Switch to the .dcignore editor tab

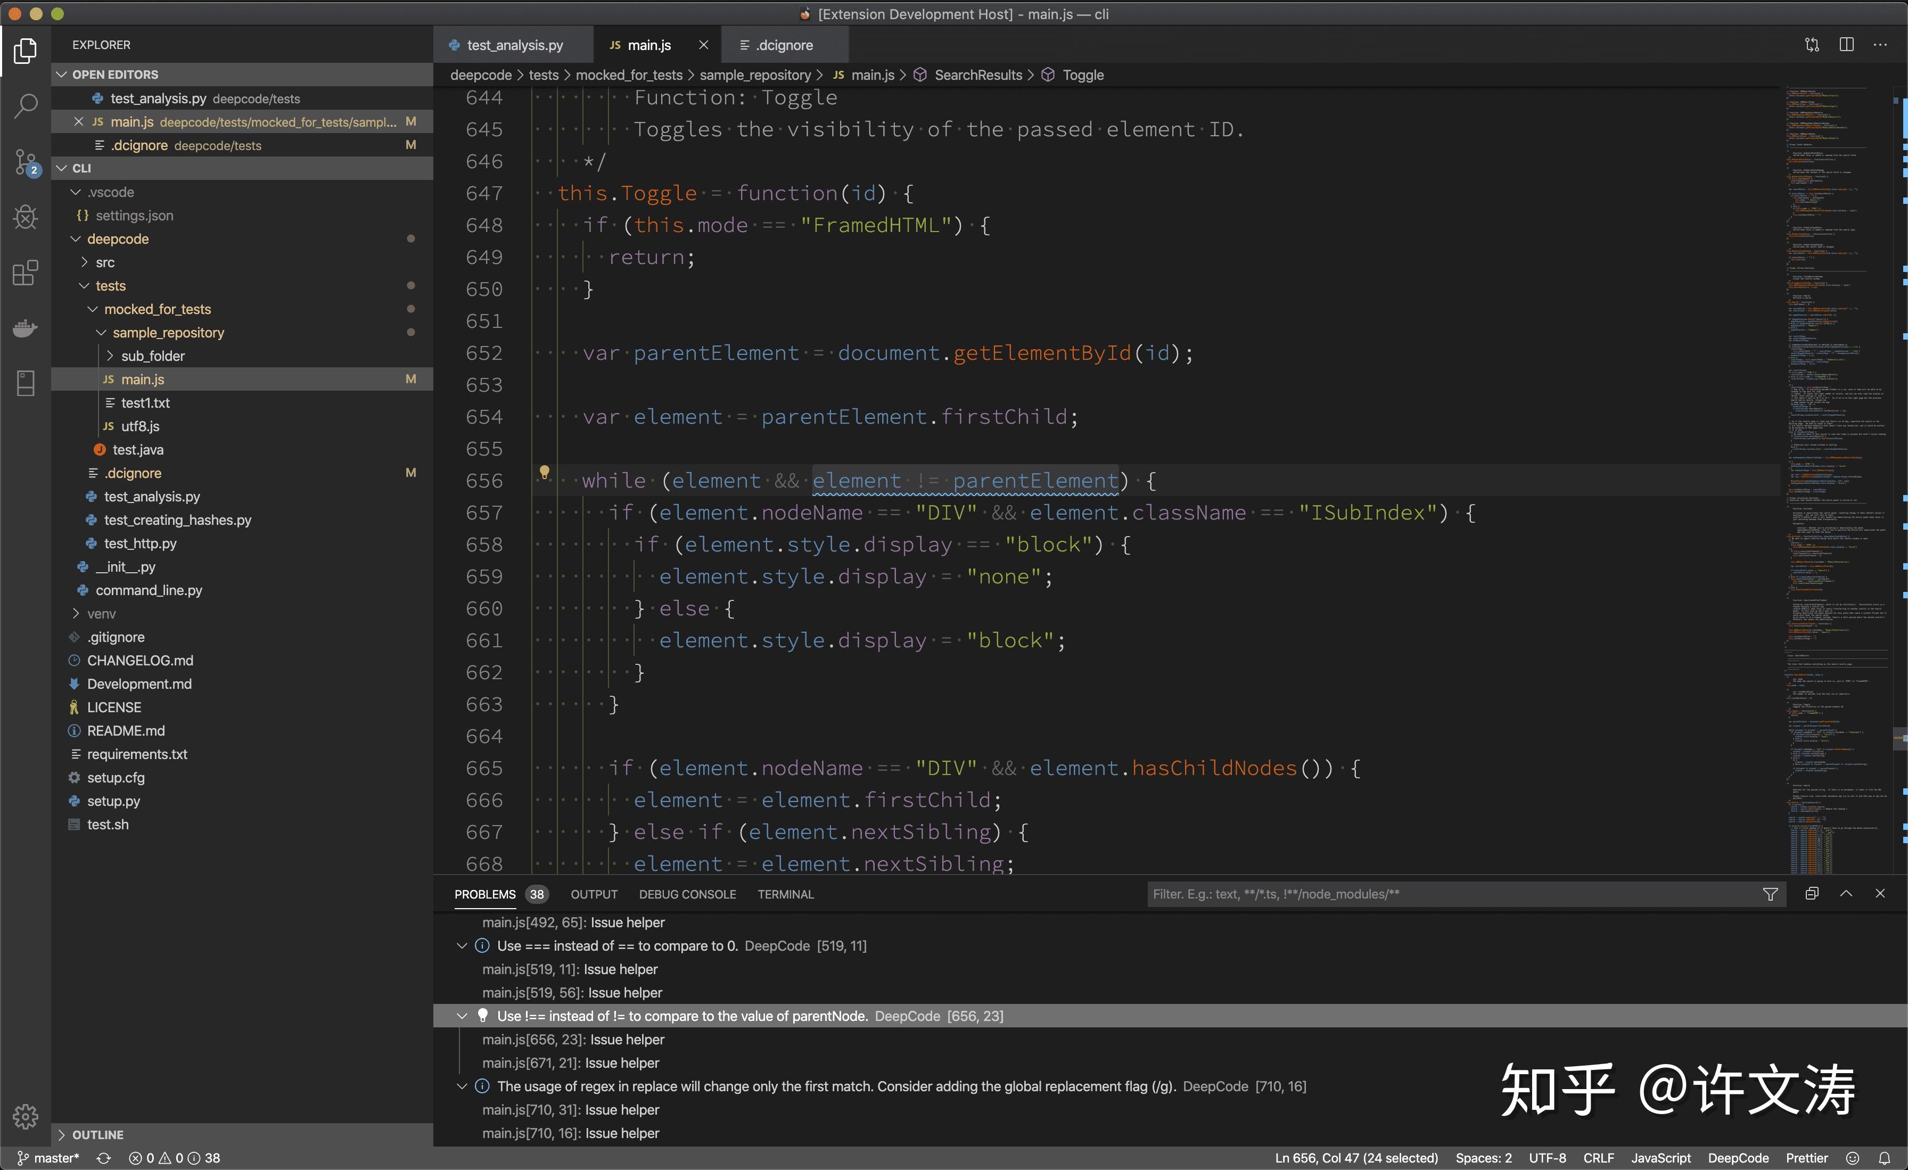784,45
